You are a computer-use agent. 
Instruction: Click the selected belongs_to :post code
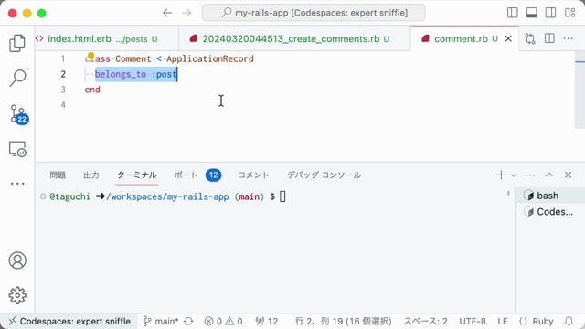136,74
